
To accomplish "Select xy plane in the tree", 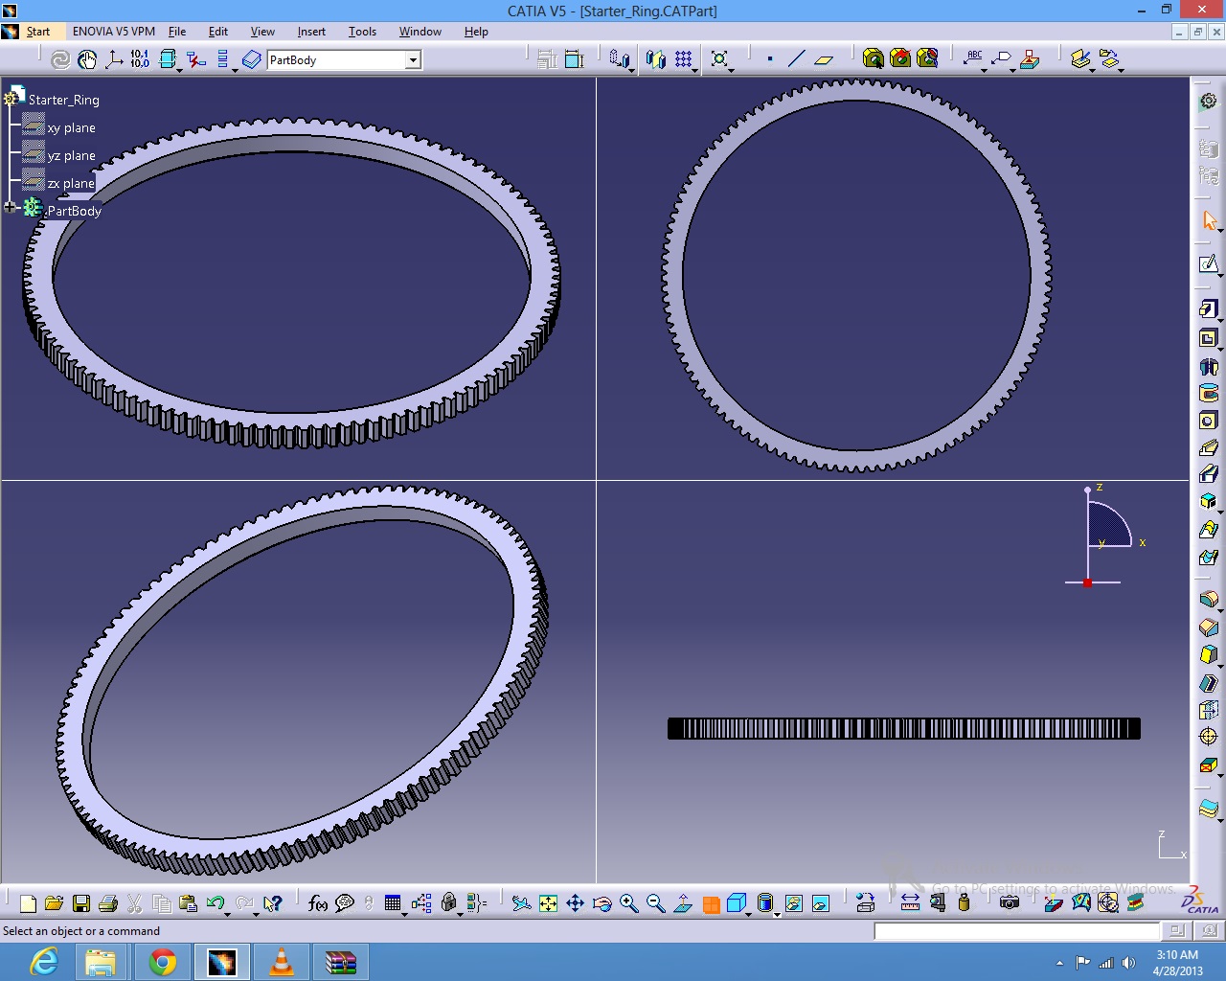I will click(71, 127).
